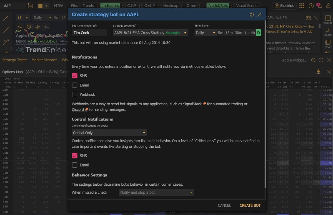Screen dimensions: 333x215
Task: Click the download icon in Options Map
Action: (318, 71)
